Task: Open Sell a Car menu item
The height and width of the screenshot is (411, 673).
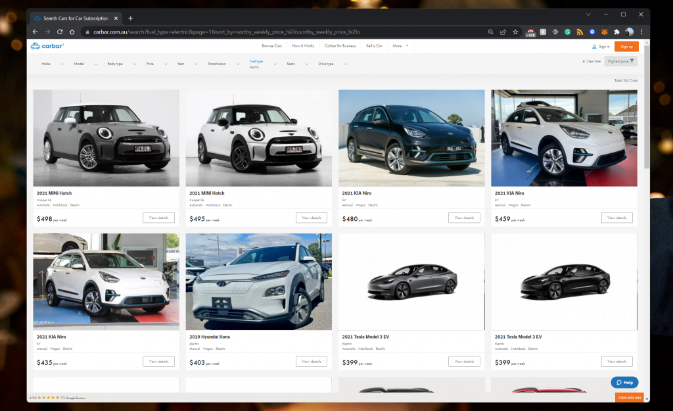Action: [x=374, y=46]
